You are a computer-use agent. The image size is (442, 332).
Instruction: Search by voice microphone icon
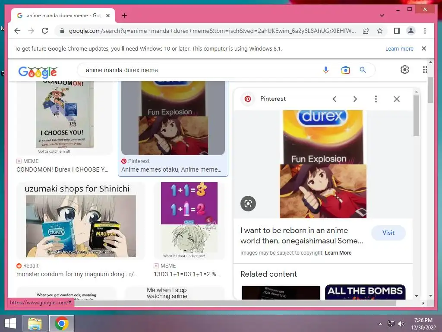click(x=325, y=70)
